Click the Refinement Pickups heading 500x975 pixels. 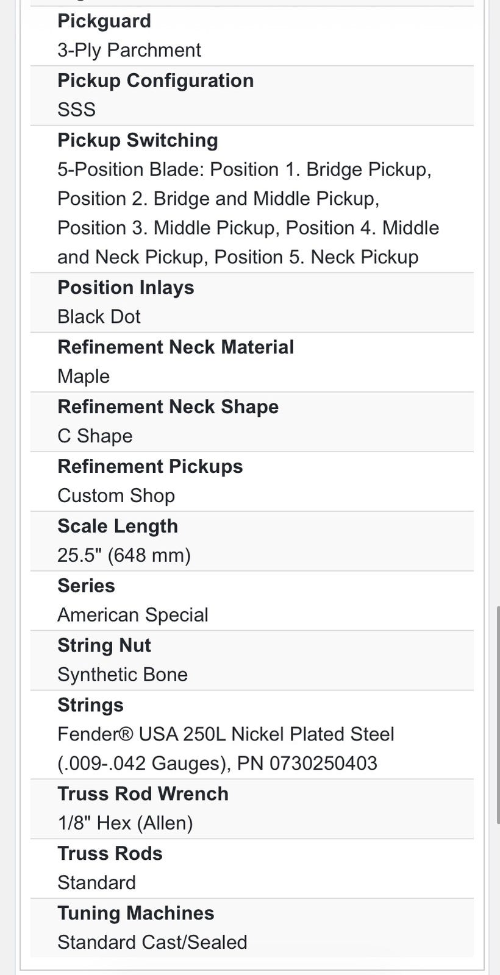[x=150, y=466]
